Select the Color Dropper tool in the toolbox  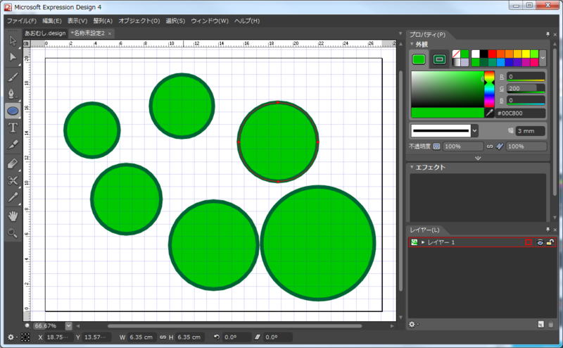[x=13, y=197]
